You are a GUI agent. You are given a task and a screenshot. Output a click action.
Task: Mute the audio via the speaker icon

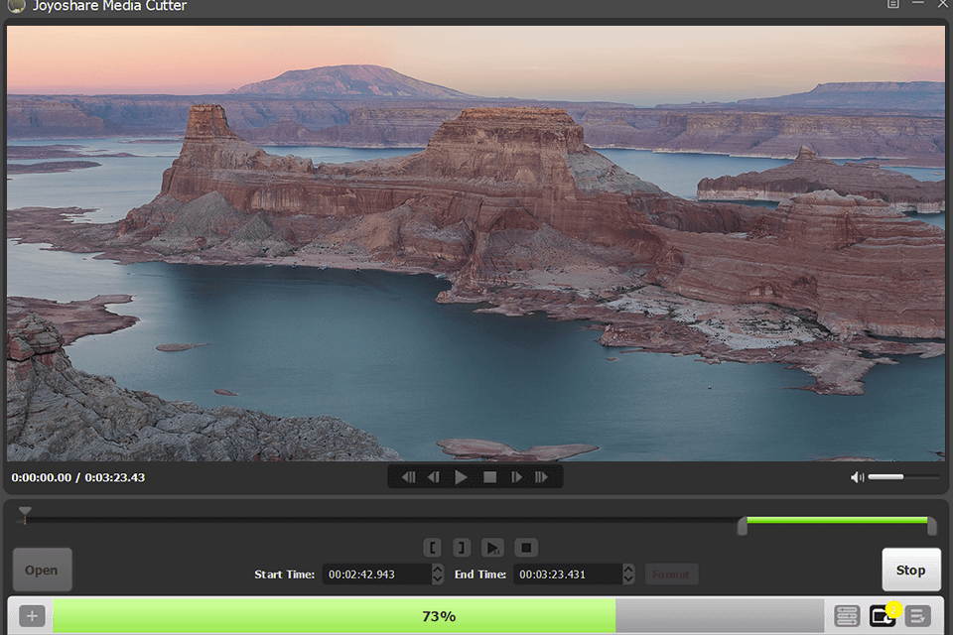pyautogui.click(x=855, y=477)
